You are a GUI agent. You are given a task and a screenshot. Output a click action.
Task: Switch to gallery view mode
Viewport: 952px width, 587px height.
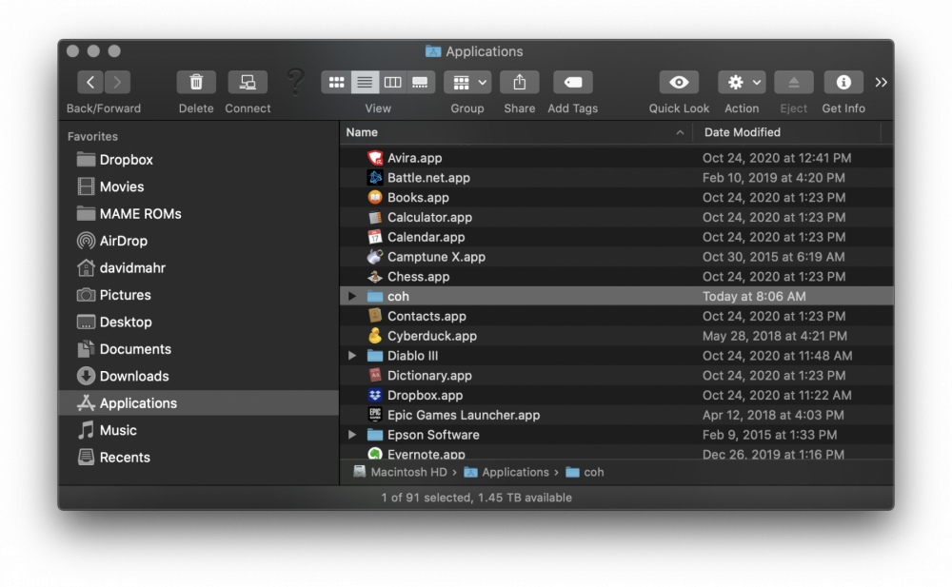click(x=420, y=83)
